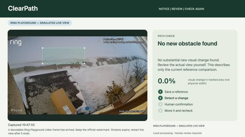The width and height of the screenshot is (245, 137).
Task: Click the step 1 number circle
Action: coord(160,92)
